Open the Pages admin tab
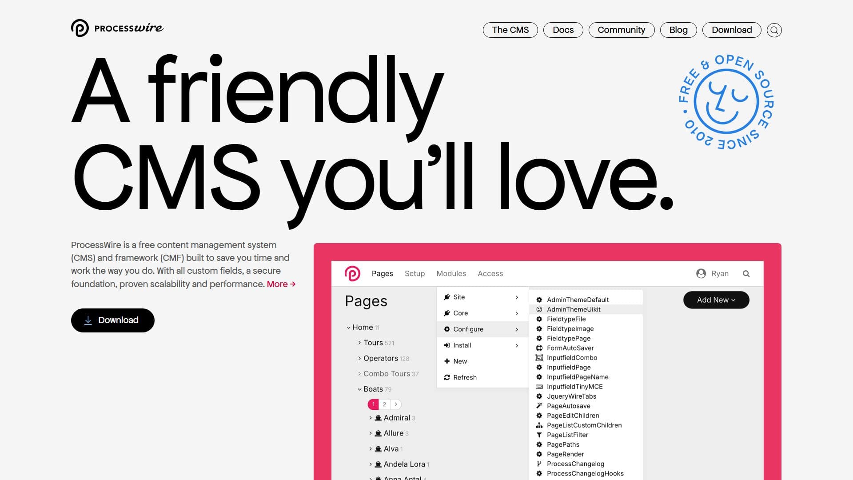This screenshot has width=853, height=480. pyautogui.click(x=382, y=273)
